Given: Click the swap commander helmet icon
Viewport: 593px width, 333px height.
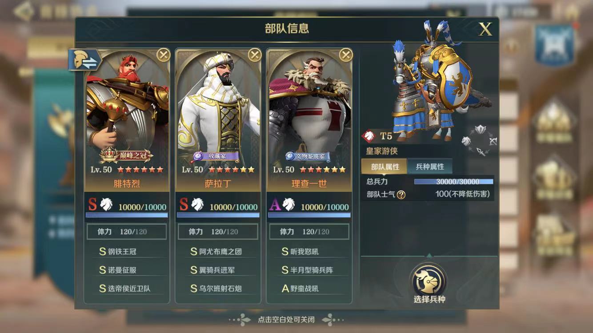Looking at the screenshot, I should pos(85,60).
